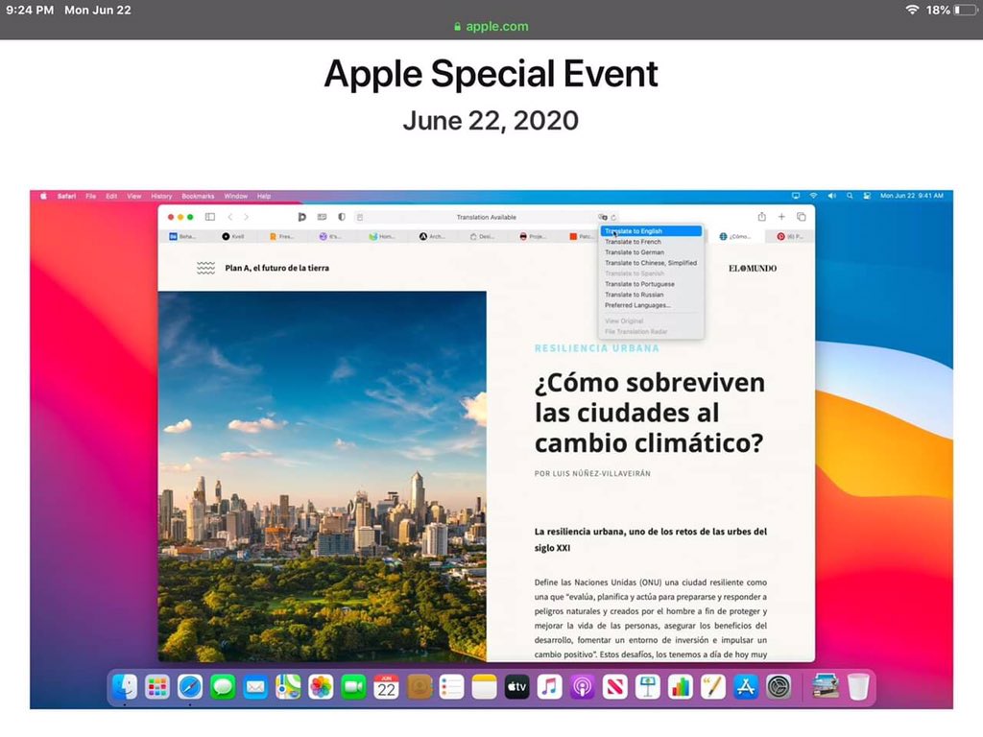
Task: Open Numbers app in the Dock
Action: pos(680,687)
